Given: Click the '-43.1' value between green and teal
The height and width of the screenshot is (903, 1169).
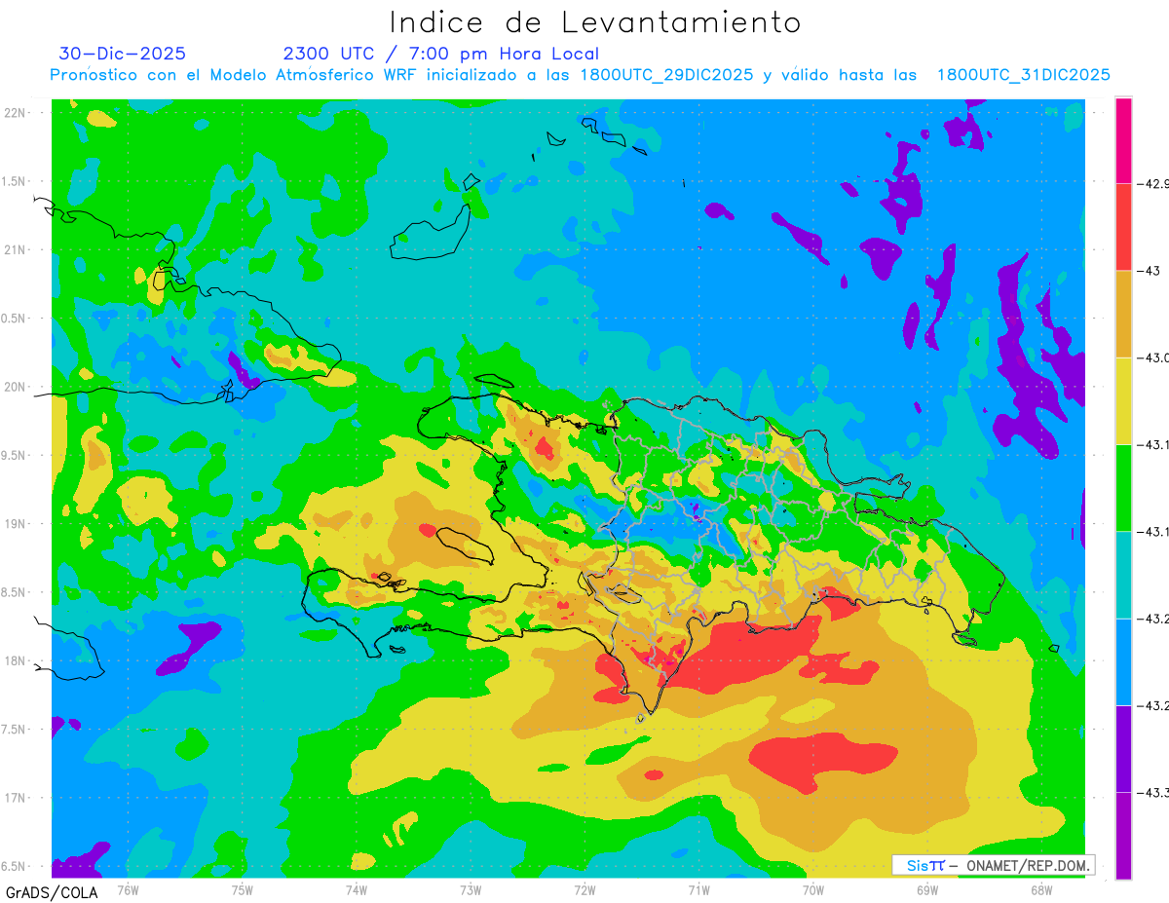Looking at the screenshot, I should tap(1154, 532).
